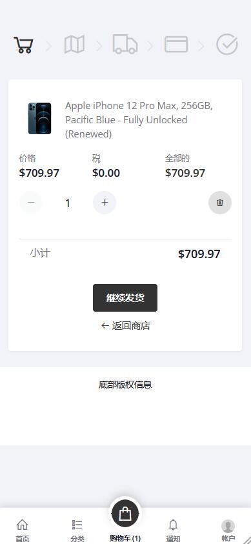Click the quantity value 1
The image size is (251, 544).
[x=68, y=203]
